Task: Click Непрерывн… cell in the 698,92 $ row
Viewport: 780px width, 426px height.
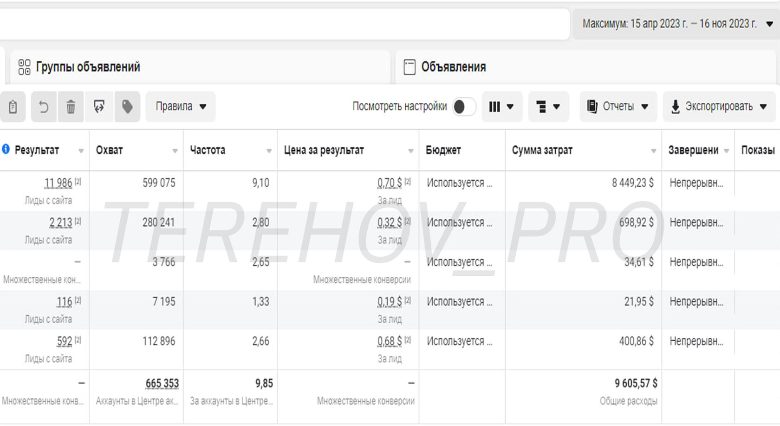Action: click(696, 223)
